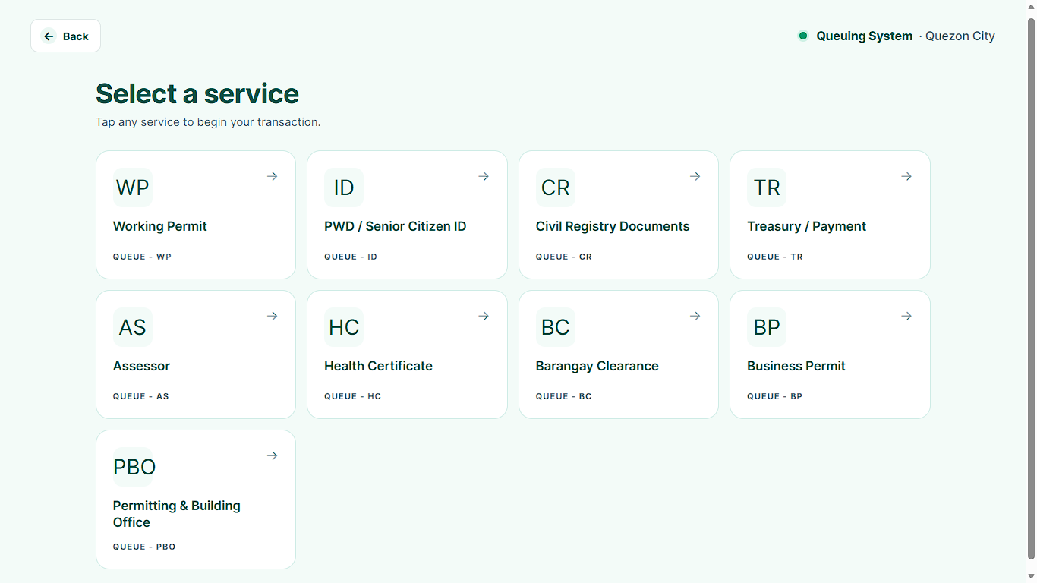
Task: Select Treasury / Payment title
Action: [806, 226]
